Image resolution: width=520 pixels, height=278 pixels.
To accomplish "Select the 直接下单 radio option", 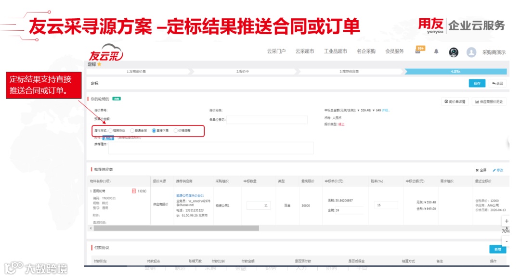I will (x=154, y=130).
